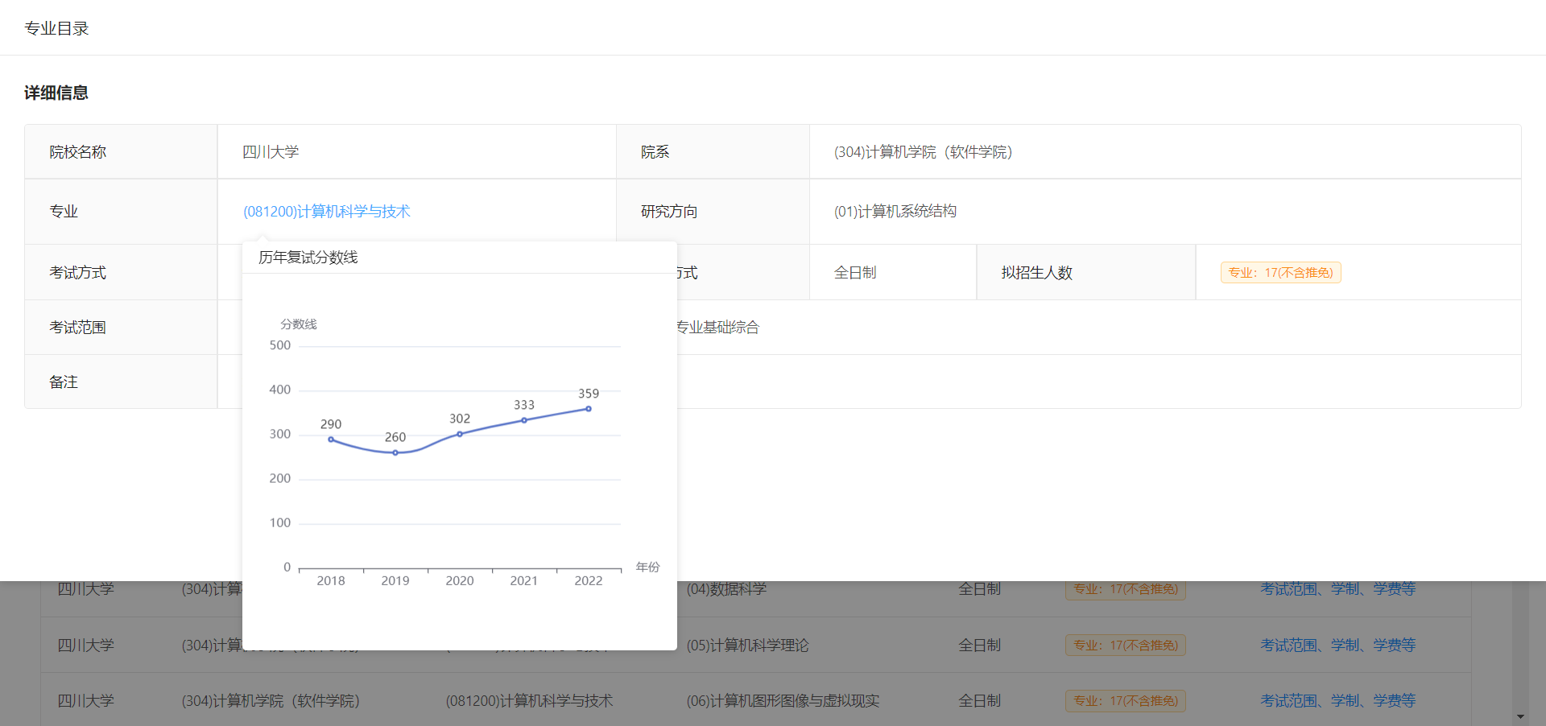Click the (06)计算机图形图像与虚拟现实 direction cell
Screen dimensions: 1546x726
(x=783, y=701)
